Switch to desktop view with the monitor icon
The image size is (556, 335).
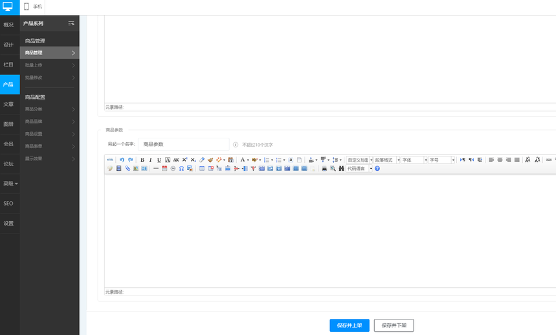tap(8, 6)
